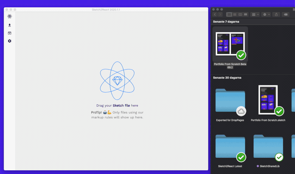Select Portfolio From Scratch Beta 69.2 thumbnail

[x=230, y=44]
